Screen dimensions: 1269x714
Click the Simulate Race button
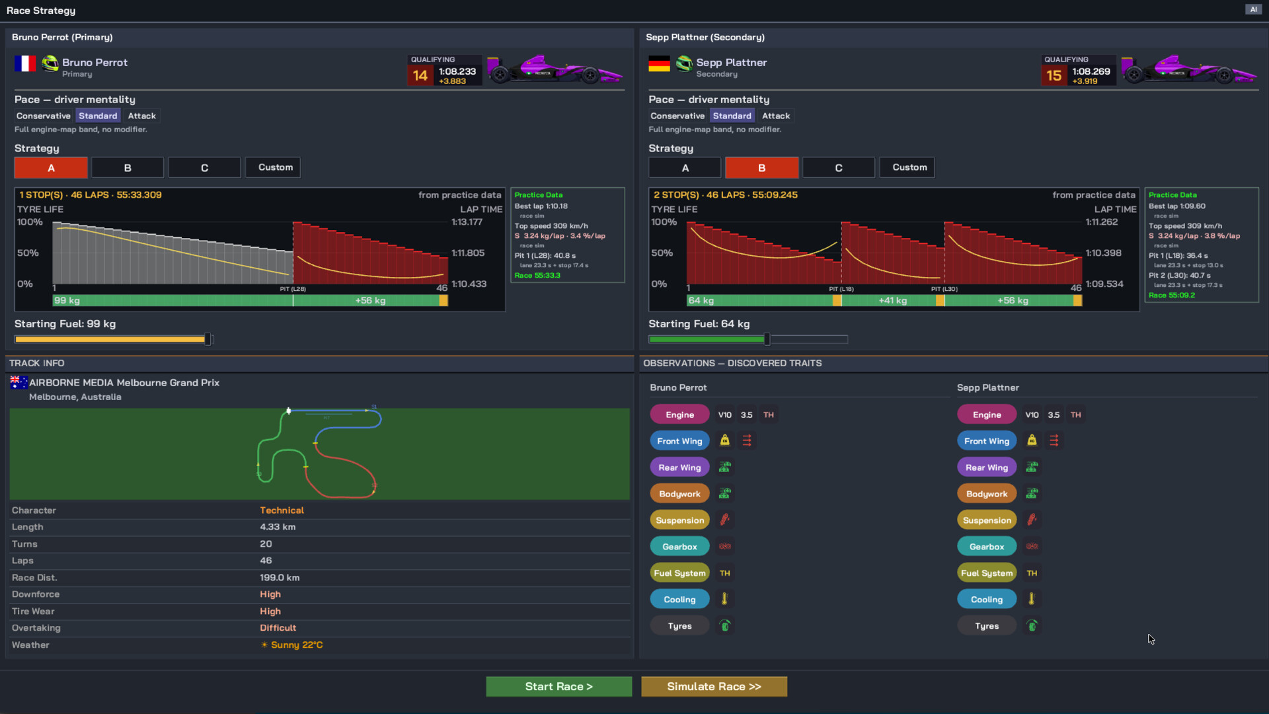pyautogui.click(x=714, y=686)
